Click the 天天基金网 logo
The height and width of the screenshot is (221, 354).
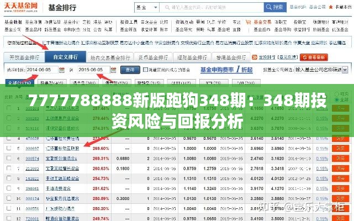coord(22,7)
